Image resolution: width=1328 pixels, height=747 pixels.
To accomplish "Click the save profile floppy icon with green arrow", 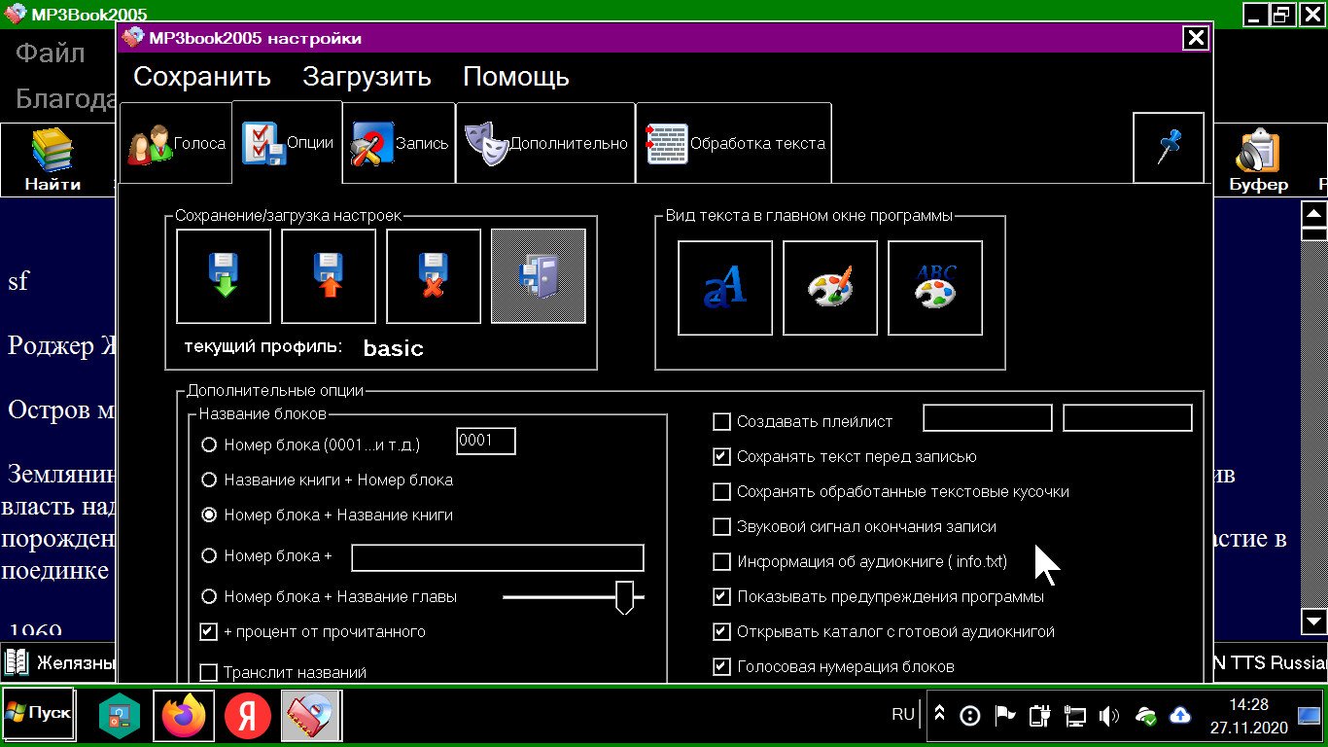I will (224, 276).
